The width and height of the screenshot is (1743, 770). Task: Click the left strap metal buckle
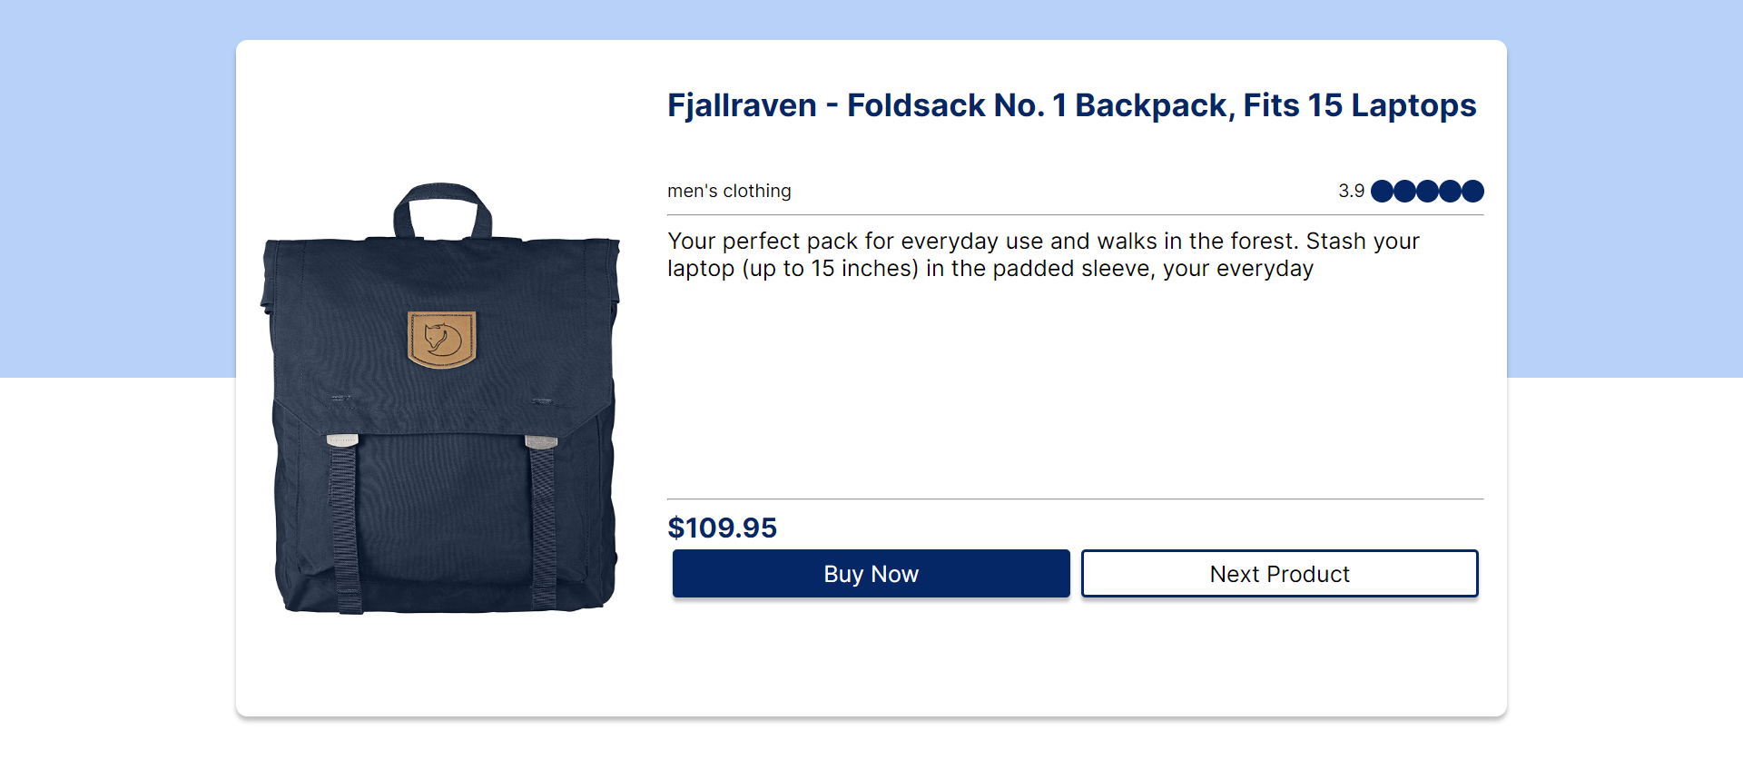[342, 440]
